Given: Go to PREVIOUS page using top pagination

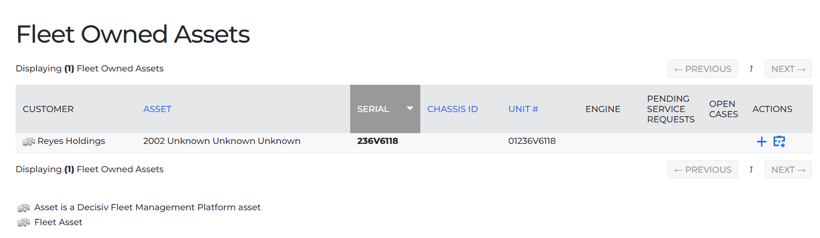Looking at the screenshot, I should coord(702,69).
